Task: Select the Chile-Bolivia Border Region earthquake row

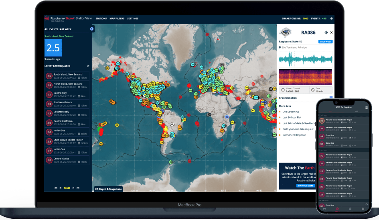Action: pos(67,142)
